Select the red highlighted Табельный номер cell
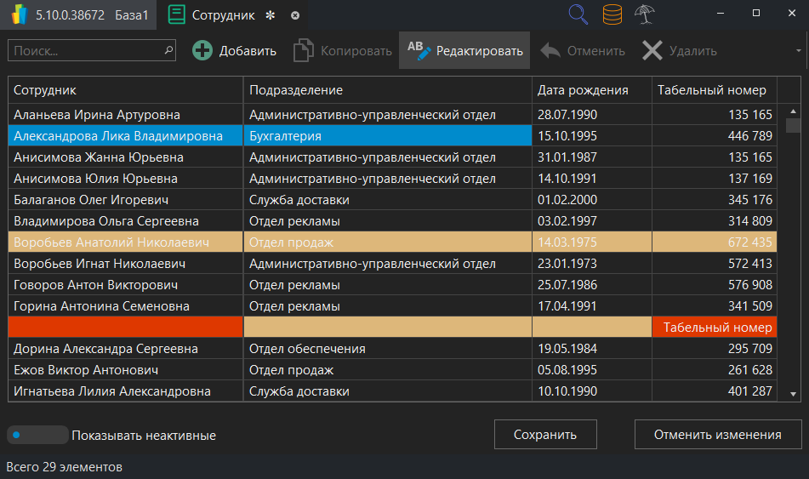809x479 pixels. pos(716,328)
